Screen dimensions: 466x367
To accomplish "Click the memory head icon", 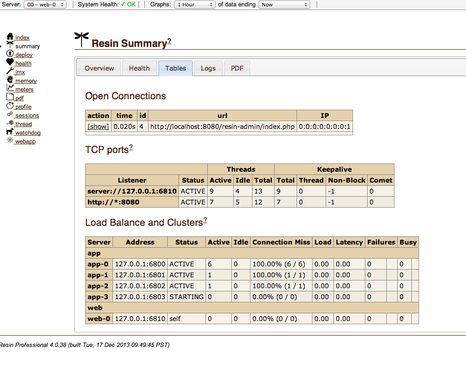I will click(10, 79).
